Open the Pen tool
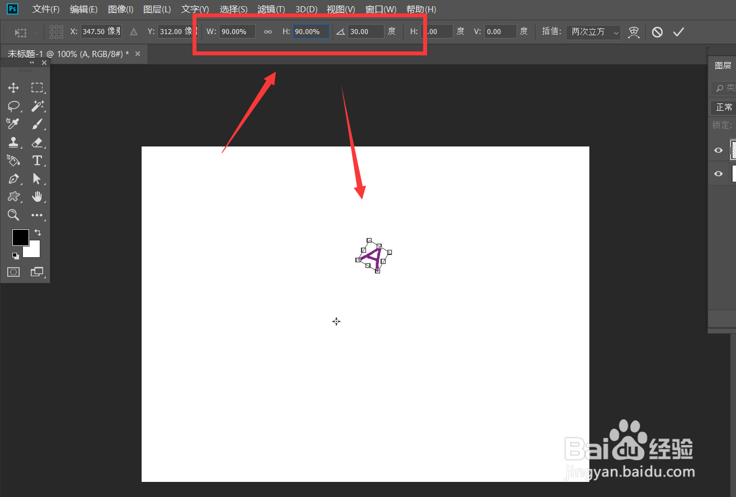 [x=13, y=179]
